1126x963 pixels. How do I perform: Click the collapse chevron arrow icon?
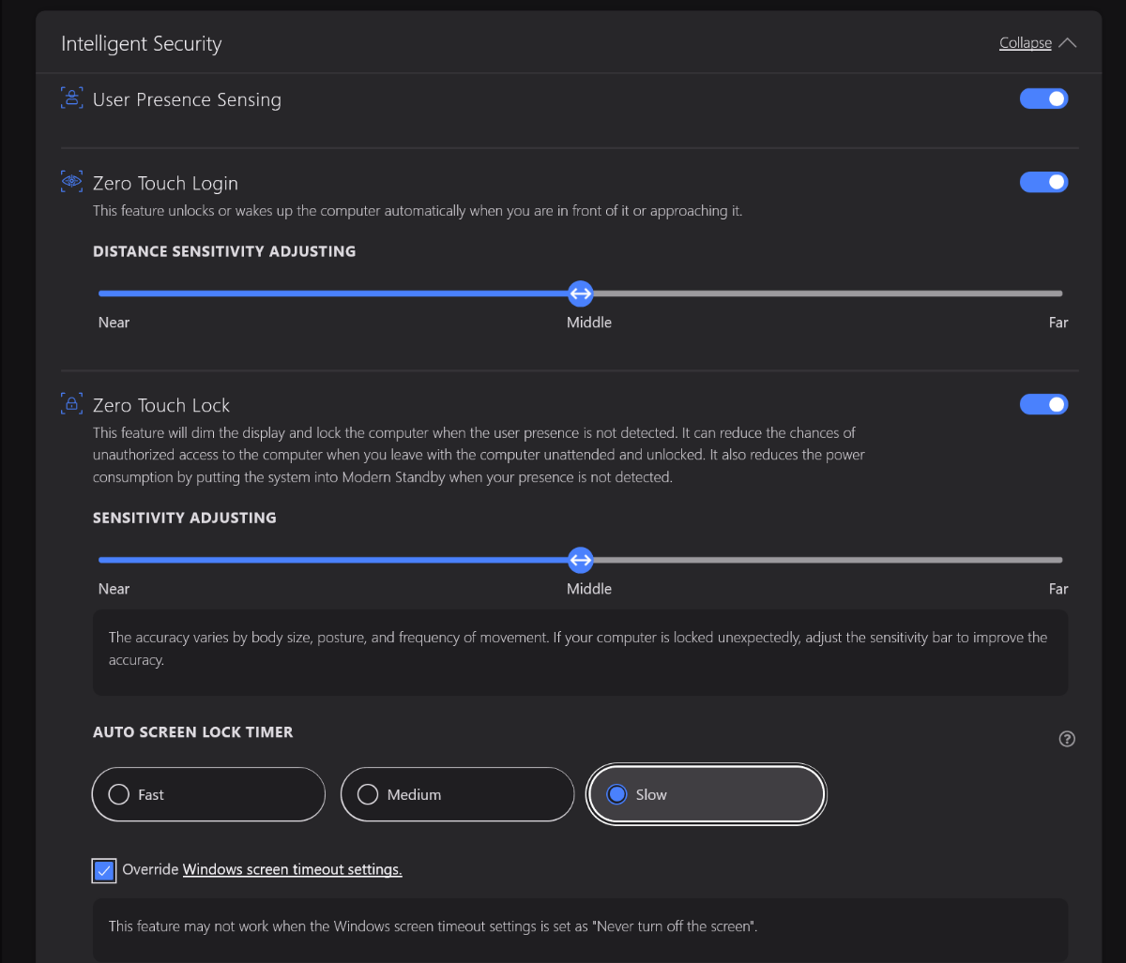point(1067,43)
